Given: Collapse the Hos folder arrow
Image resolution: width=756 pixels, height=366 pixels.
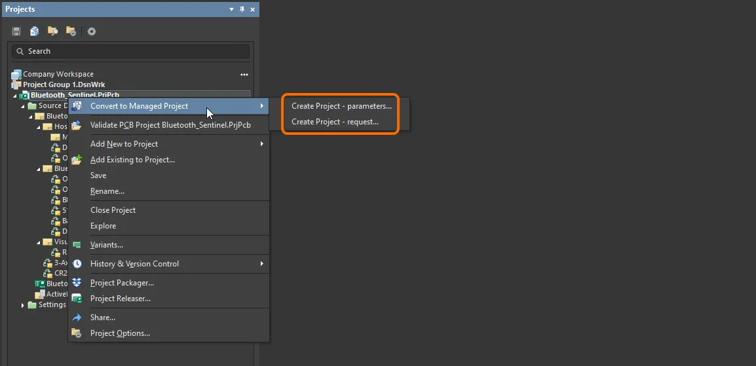Looking at the screenshot, I should click(x=38, y=127).
